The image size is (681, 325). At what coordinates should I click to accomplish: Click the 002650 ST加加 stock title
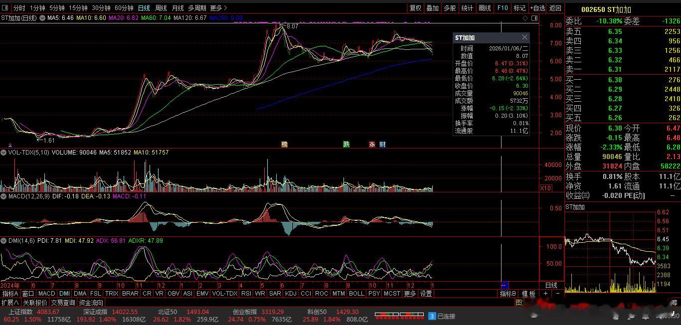click(606, 9)
